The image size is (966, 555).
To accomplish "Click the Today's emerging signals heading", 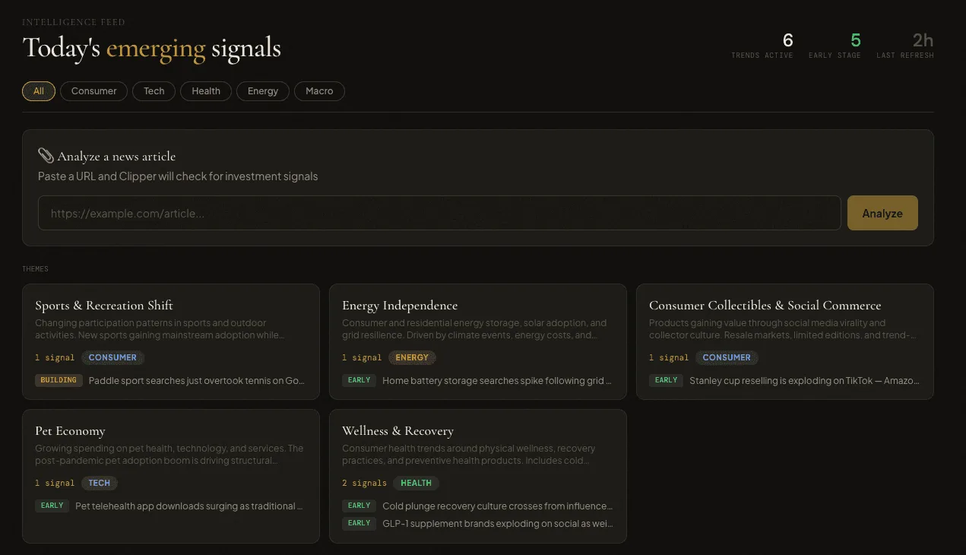I will (x=152, y=48).
